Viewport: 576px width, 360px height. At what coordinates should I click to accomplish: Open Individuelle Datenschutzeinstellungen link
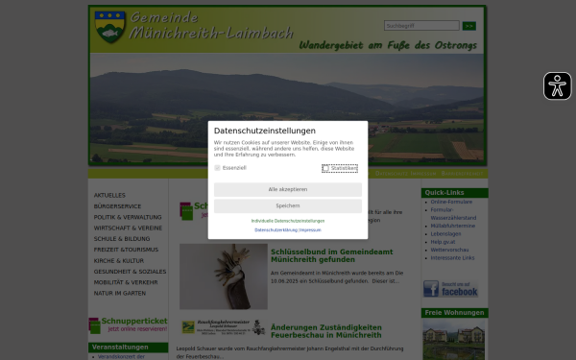click(288, 221)
